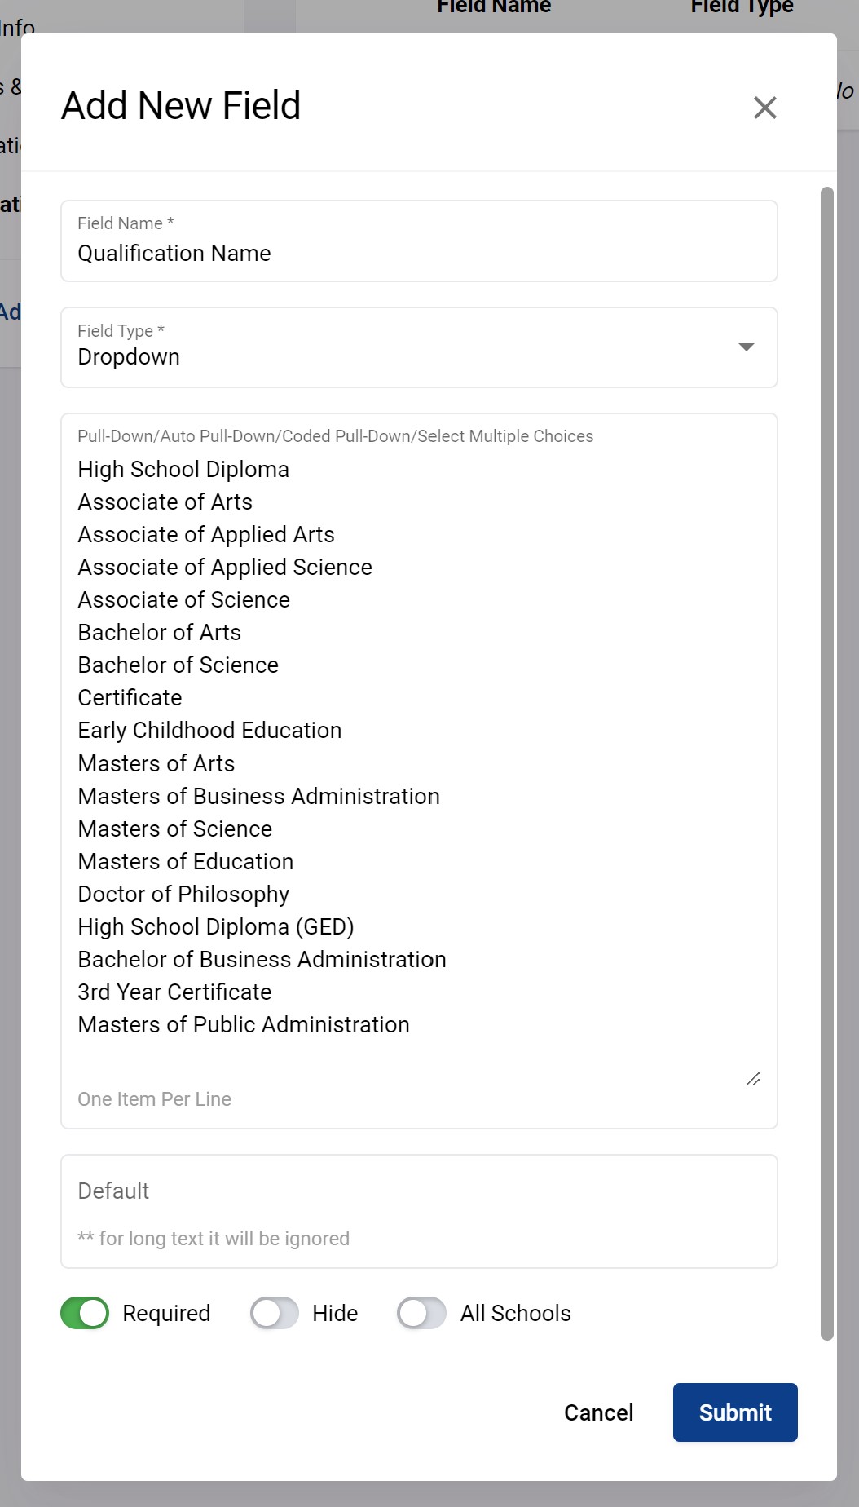859x1507 pixels.
Task: Grab the choices textarea resize handle
Action: (x=753, y=1079)
